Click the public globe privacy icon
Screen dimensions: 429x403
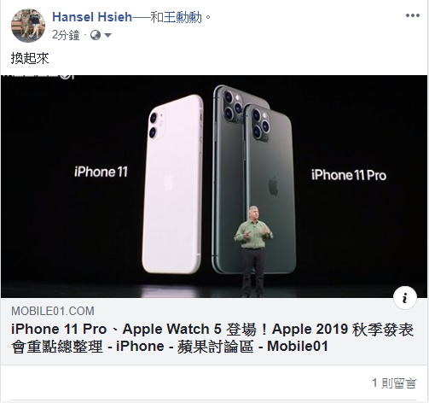click(96, 35)
